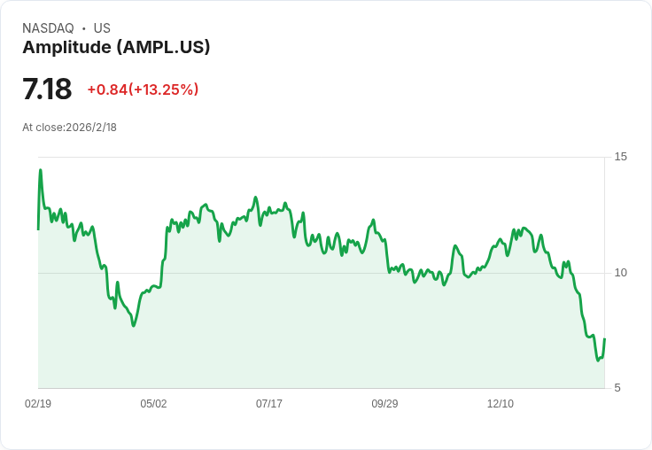Click the chart's highest peak near 02/19
Image resolution: width=652 pixels, height=450 pixels.
40,170
